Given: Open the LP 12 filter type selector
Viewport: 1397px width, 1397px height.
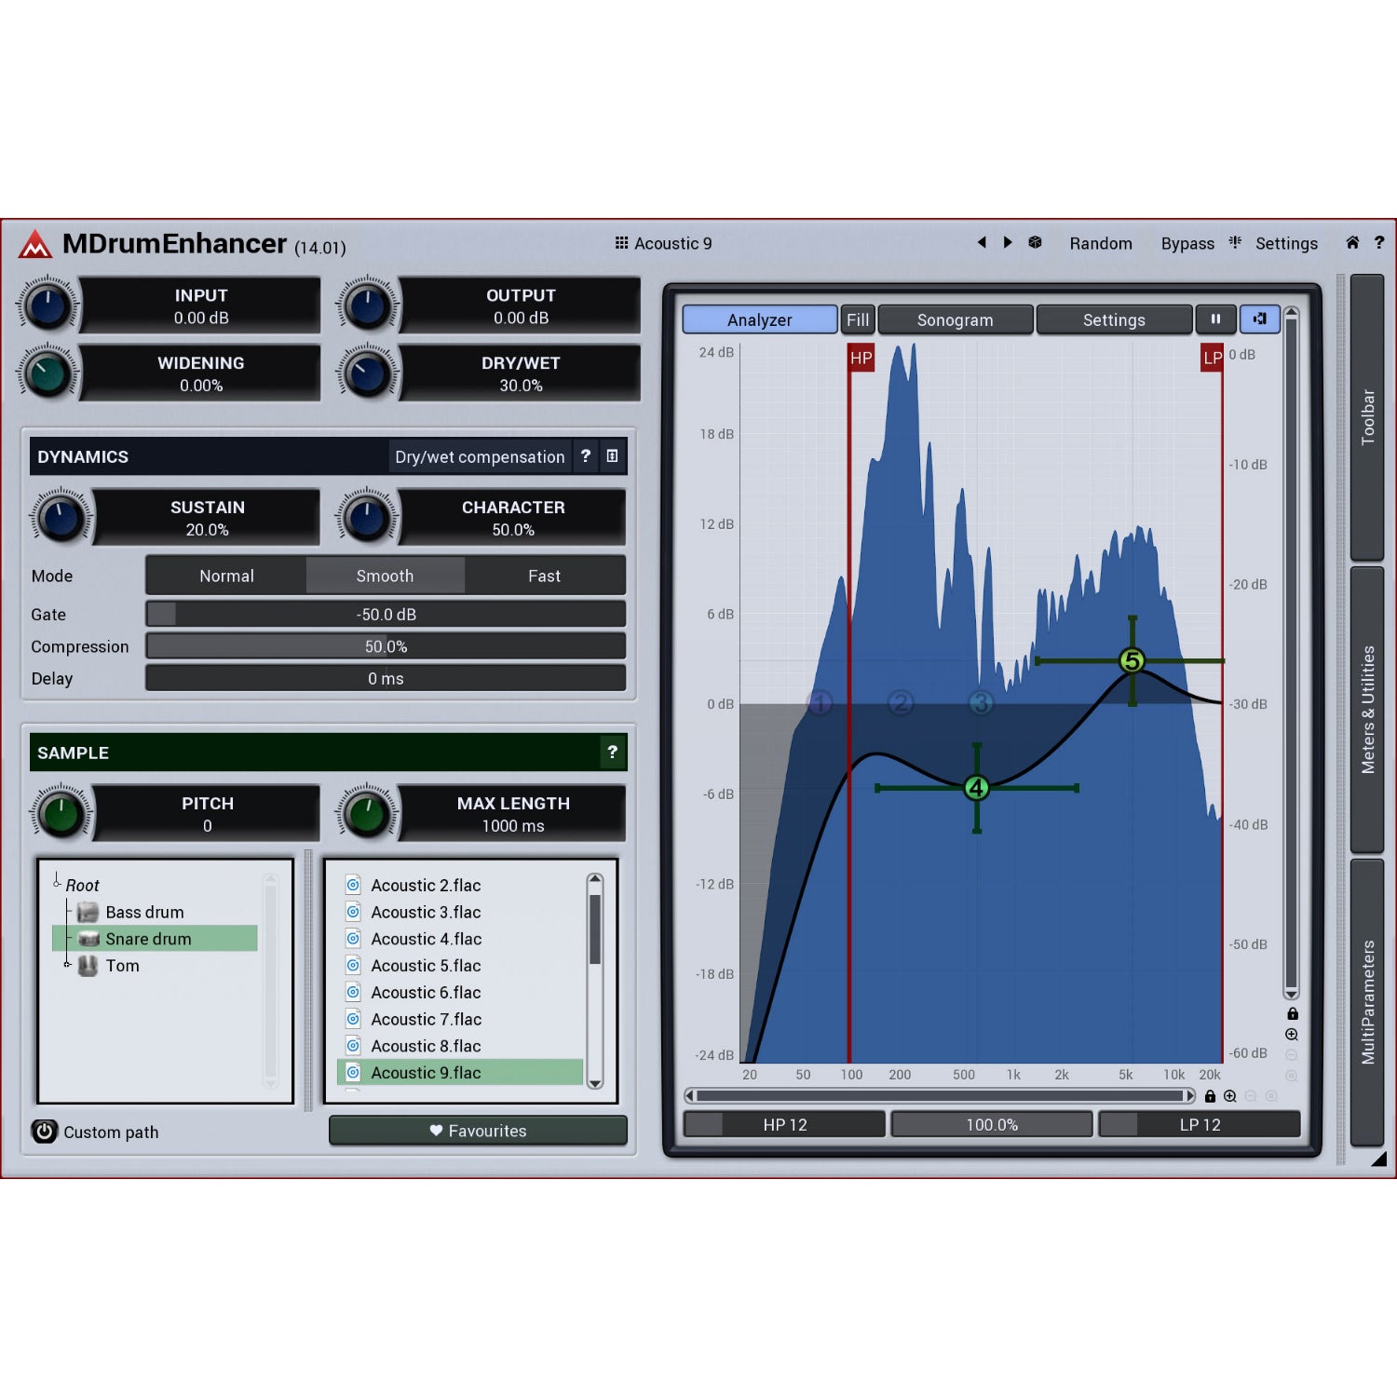Looking at the screenshot, I should click(1200, 1124).
